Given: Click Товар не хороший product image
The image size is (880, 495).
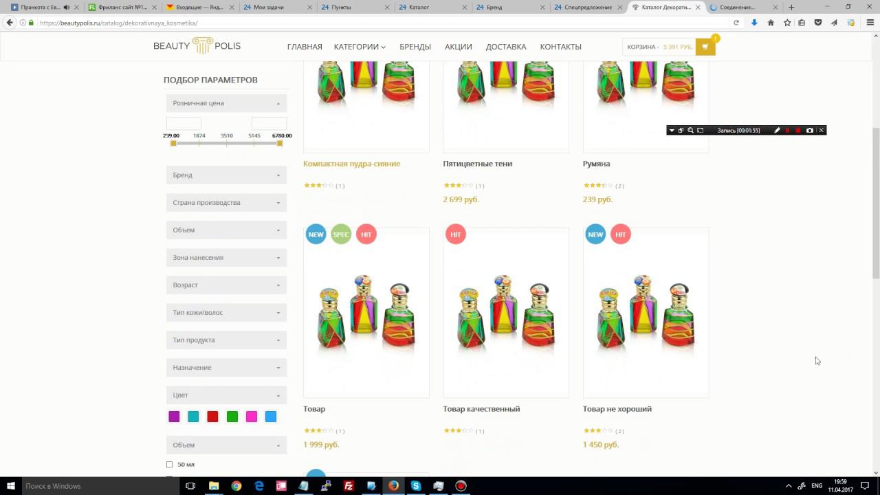Looking at the screenshot, I should click(x=646, y=313).
